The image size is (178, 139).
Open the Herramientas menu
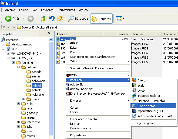66,10
